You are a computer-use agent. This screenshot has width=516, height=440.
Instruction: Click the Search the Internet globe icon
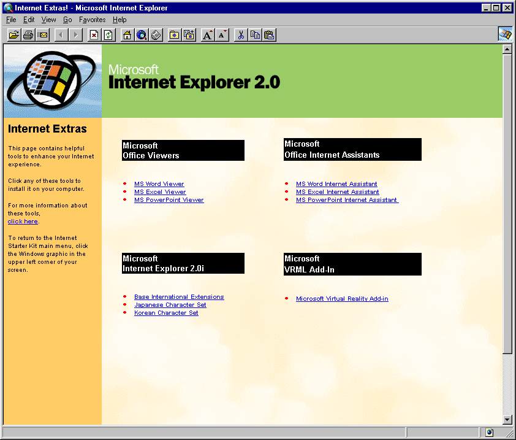click(x=142, y=34)
